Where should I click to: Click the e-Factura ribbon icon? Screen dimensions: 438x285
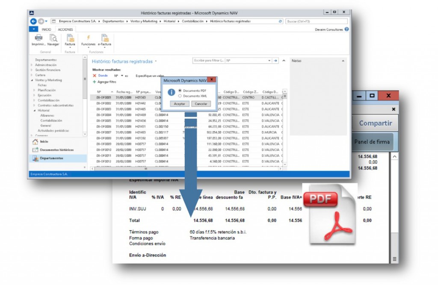point(104,38)
